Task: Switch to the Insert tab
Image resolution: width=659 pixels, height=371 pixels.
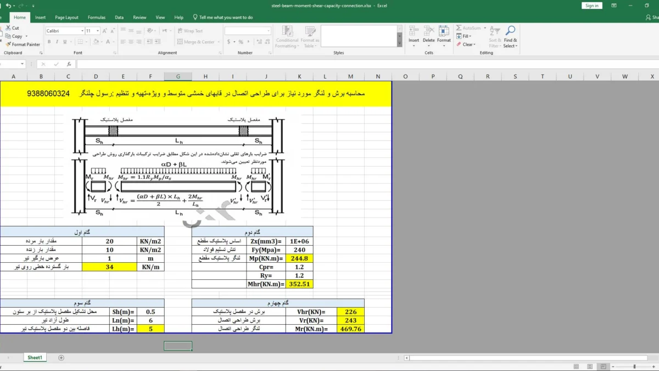Action: tap(41, 18)
